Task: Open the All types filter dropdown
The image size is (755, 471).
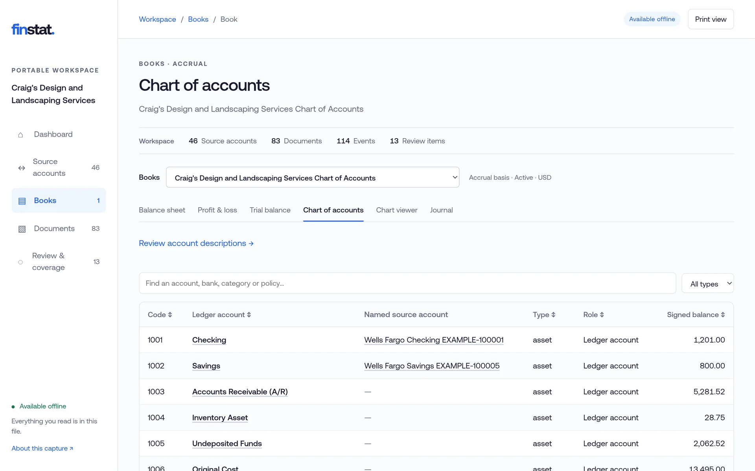Action: [x=707, y=283]
